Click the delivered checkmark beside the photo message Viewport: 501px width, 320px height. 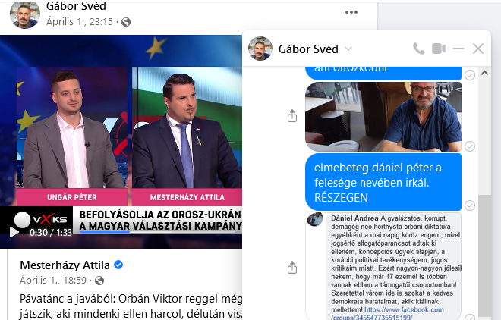tap(470, 146)
